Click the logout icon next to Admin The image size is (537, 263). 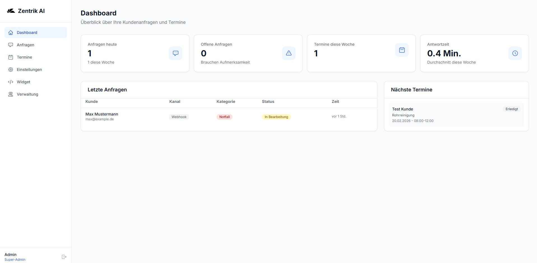coord(64,257)
